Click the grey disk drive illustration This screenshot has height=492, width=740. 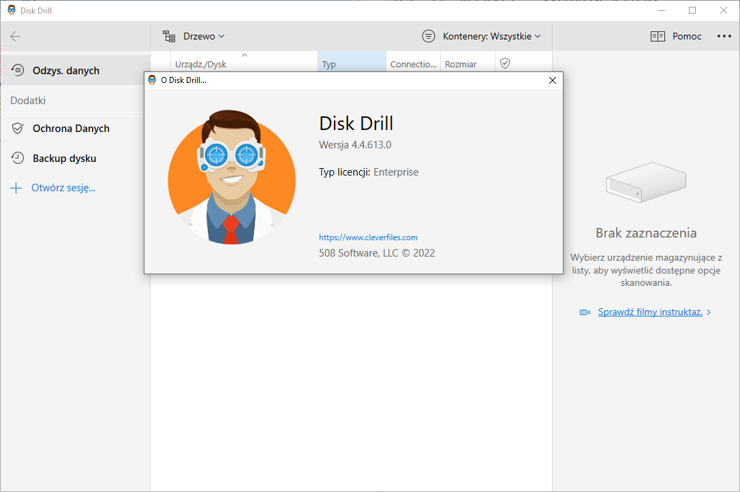[645, 182]
